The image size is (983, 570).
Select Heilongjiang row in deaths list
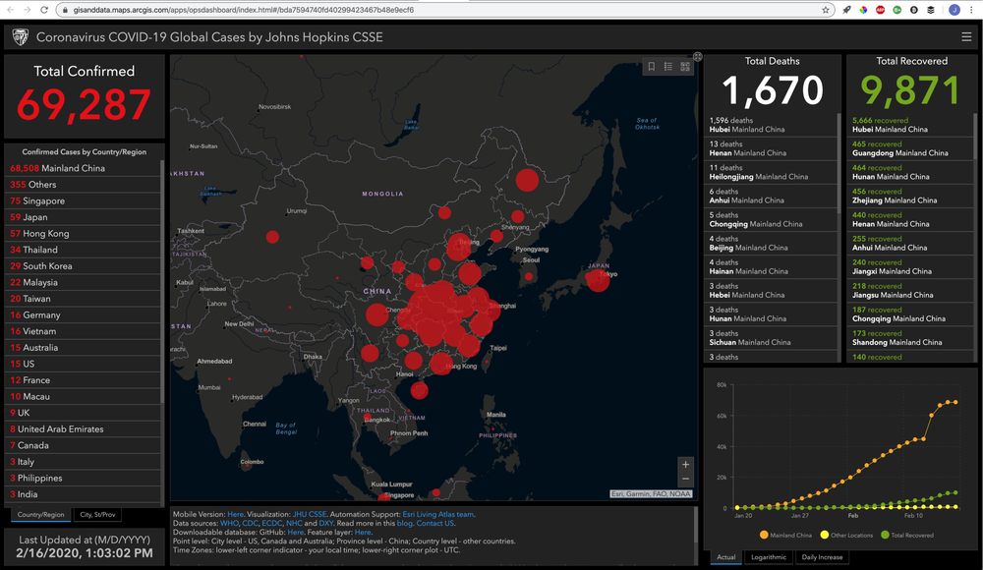tap(771, 172)
